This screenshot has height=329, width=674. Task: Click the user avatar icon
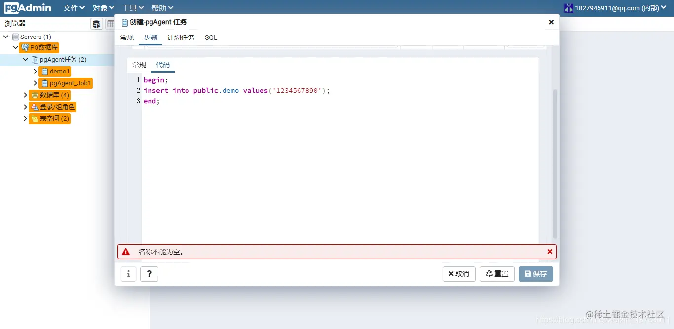tap(569, 8)
